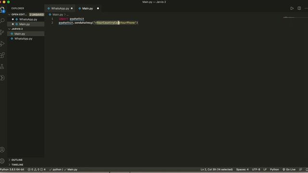The image size is (308, 173).
Task: Run Python file with play button
Action: point(292,9)
